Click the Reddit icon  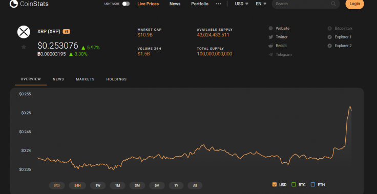271,46
